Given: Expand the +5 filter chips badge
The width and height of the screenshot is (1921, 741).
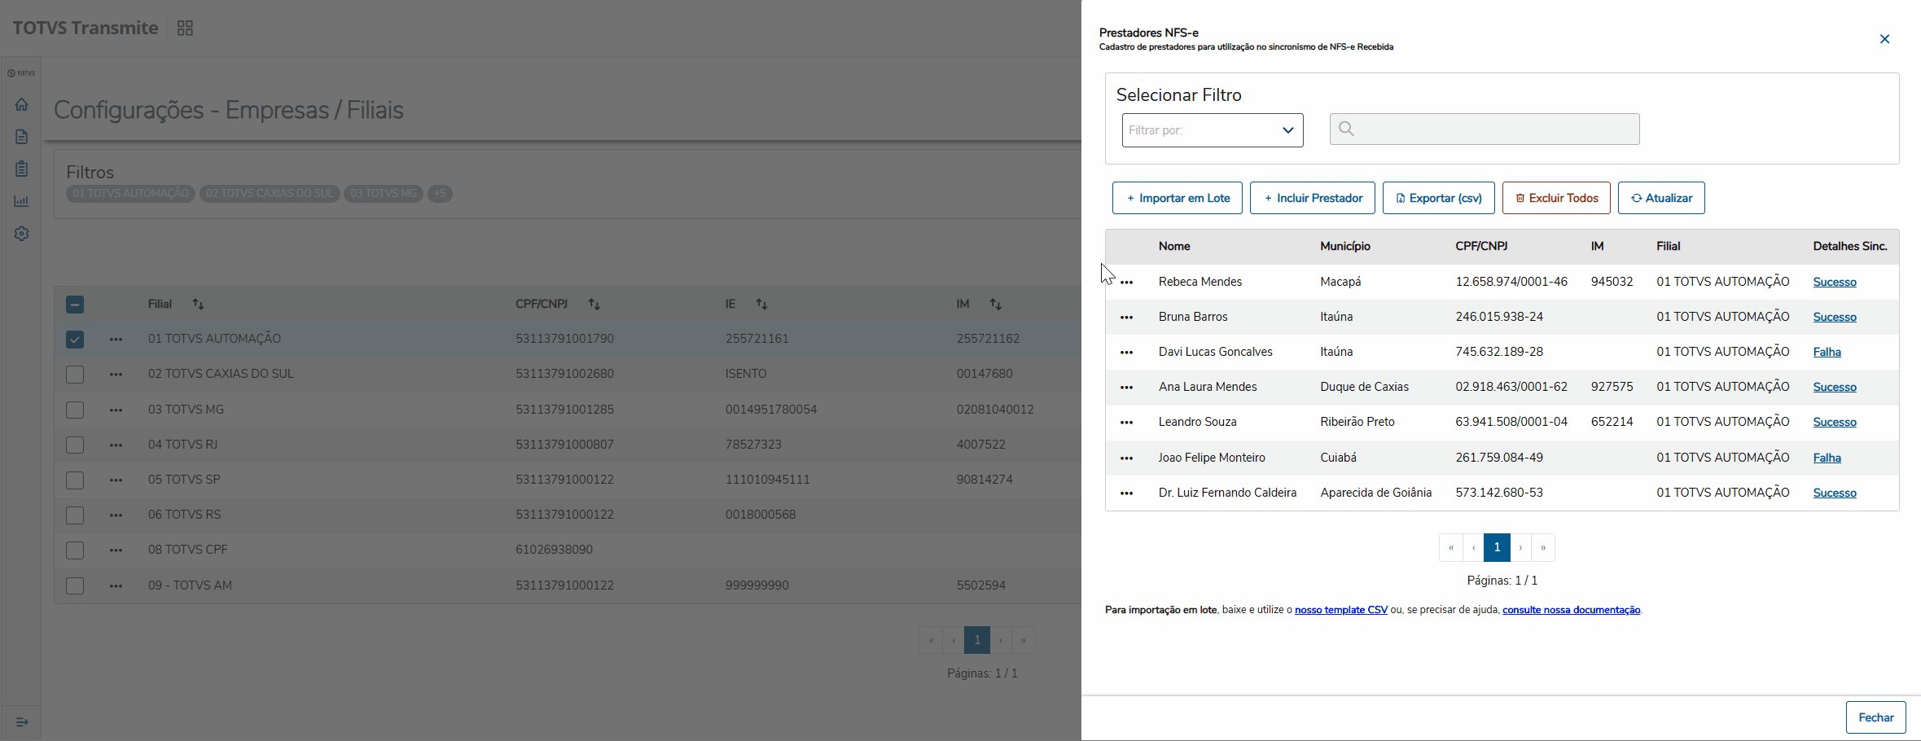Looking at the screenshot, I should (x=440, y=194).
